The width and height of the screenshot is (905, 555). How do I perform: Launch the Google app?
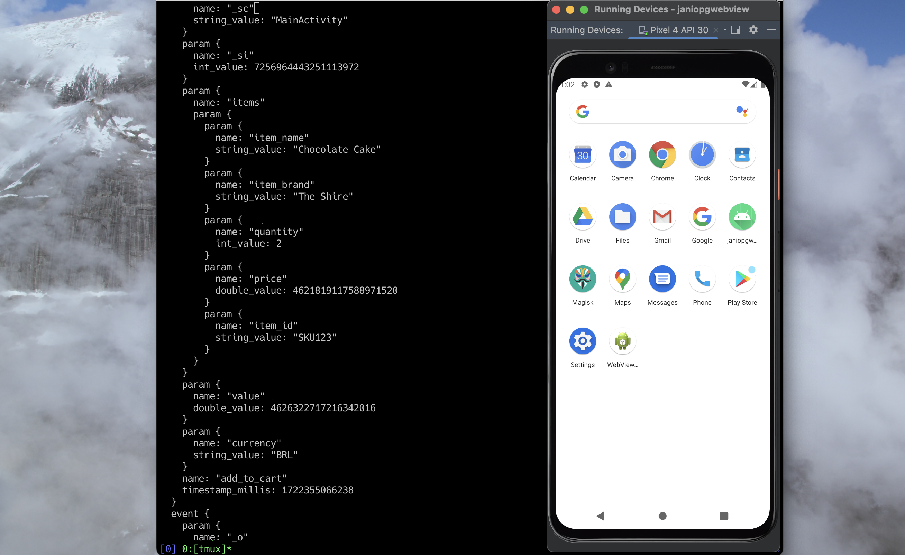[702, 217]
